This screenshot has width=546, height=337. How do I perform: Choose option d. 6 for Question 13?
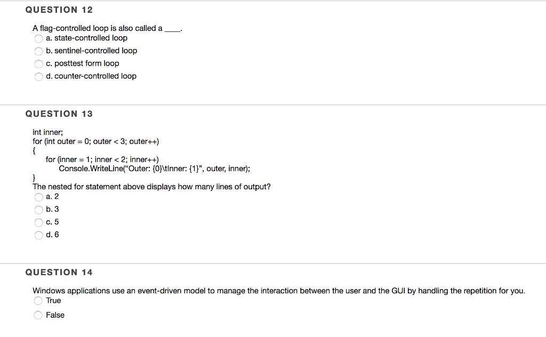(x=38, y=235)
